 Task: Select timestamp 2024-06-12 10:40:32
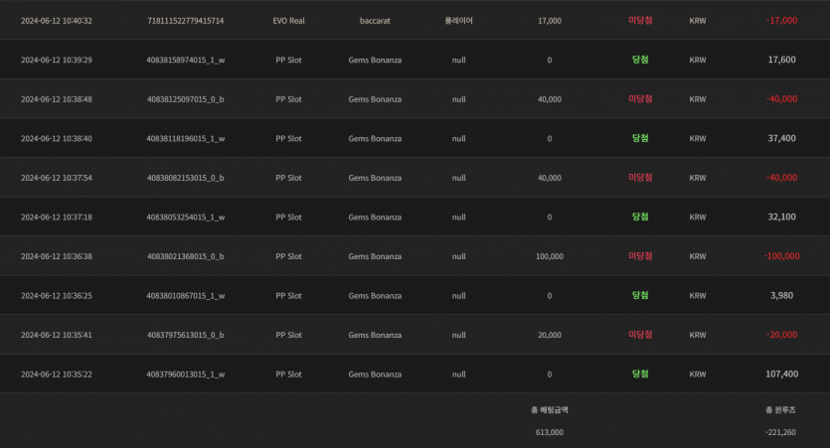(56, 21)
